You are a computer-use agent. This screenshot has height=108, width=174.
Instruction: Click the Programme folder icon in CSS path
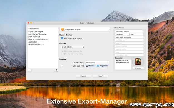point(98,66)
